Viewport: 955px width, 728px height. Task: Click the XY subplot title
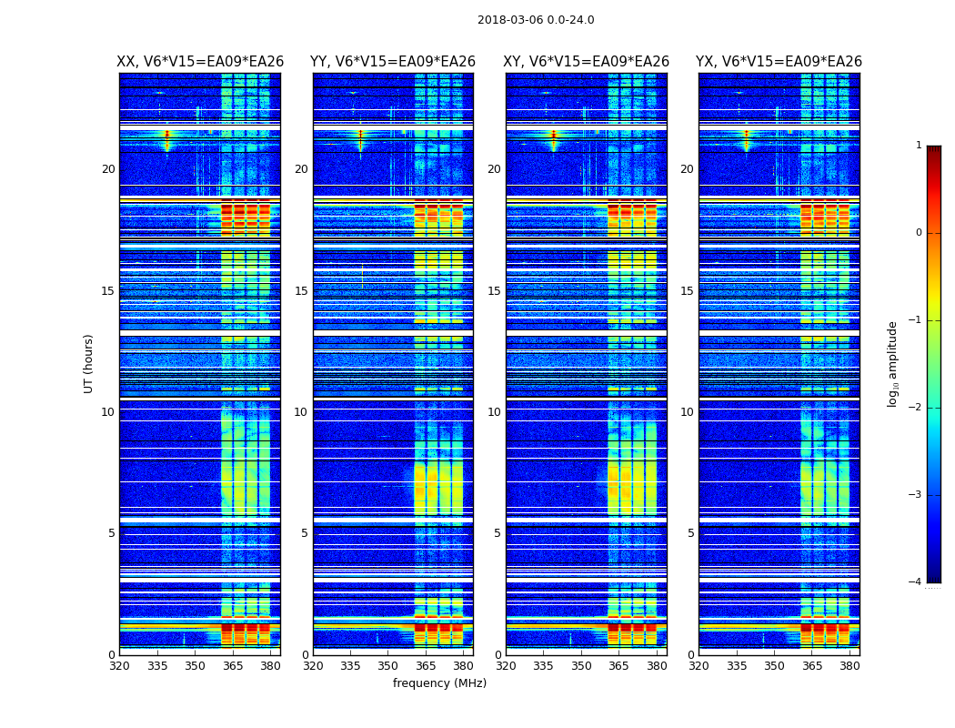587,62
